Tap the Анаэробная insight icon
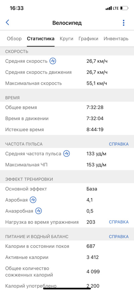The width and height of the screenshot is (134, 292). [39, 211]
